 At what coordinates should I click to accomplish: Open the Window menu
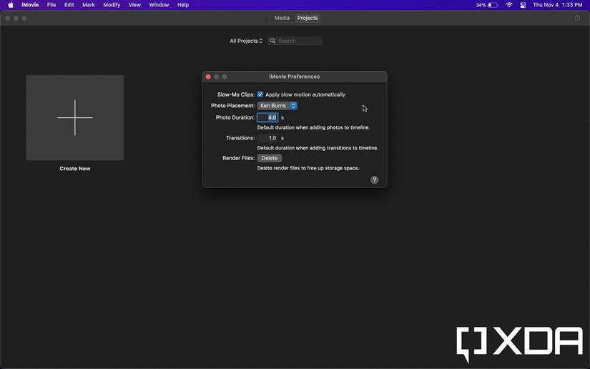[159, 5]
